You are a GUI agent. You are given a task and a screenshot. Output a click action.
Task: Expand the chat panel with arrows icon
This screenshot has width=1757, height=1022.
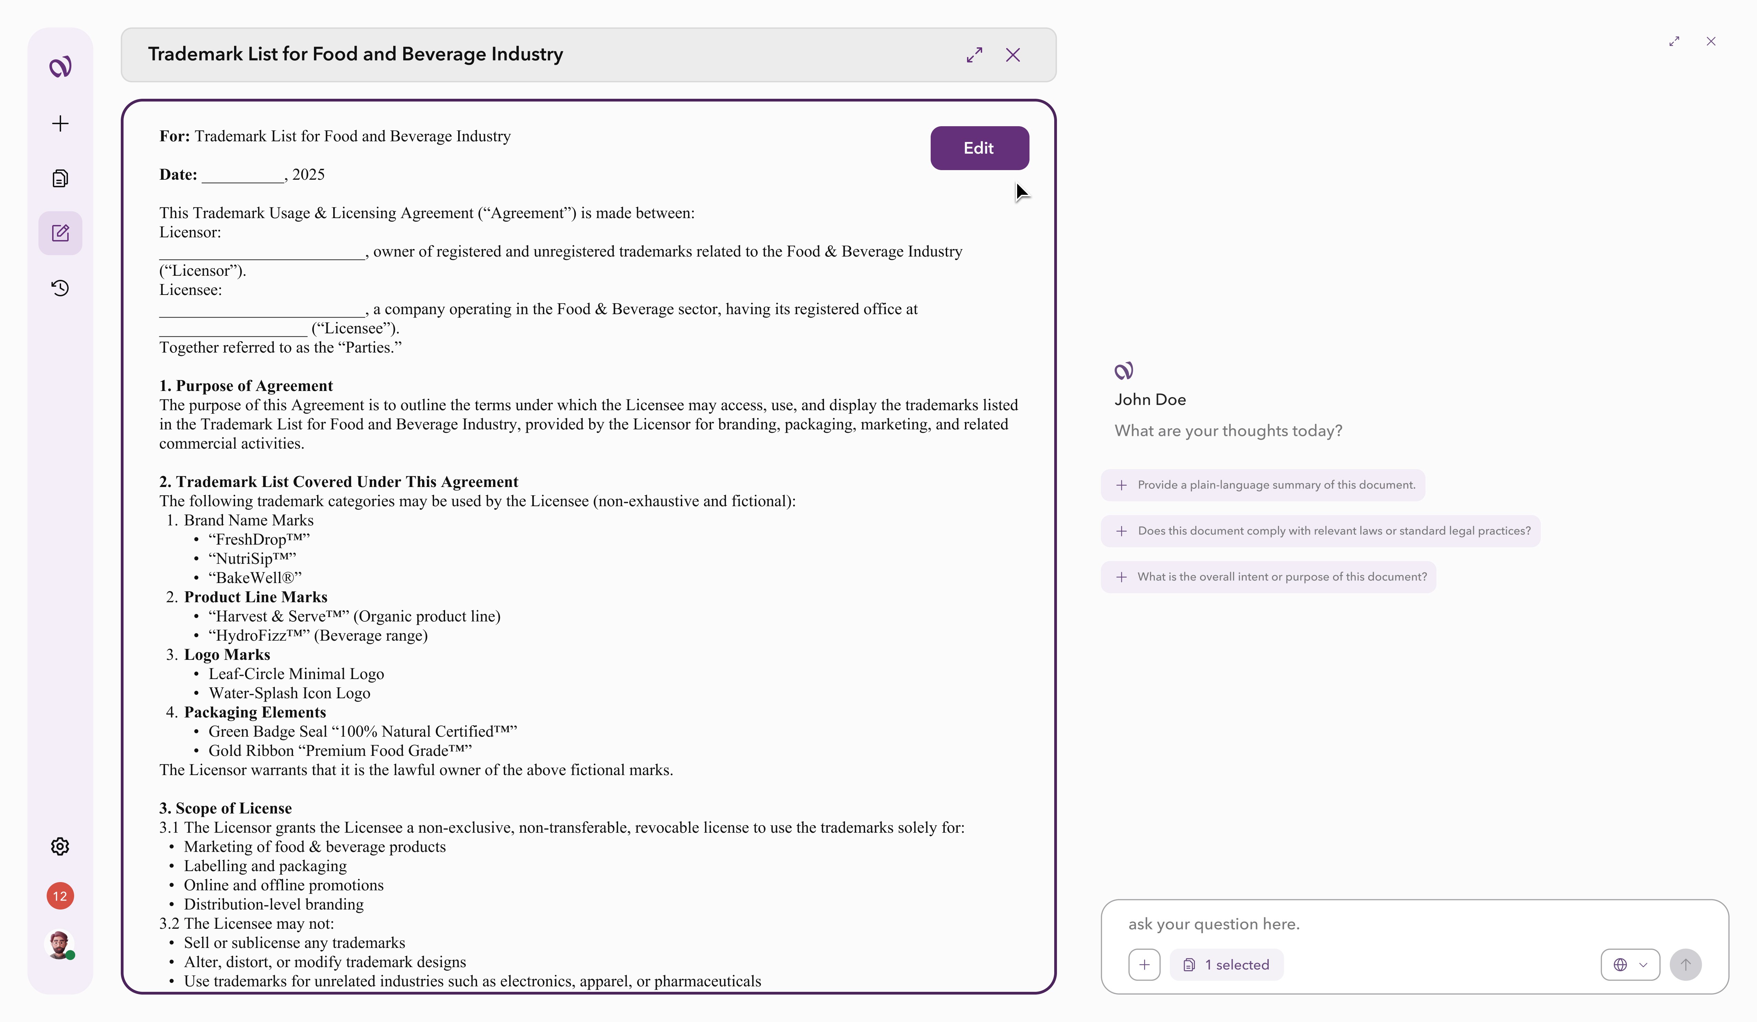1674,41
